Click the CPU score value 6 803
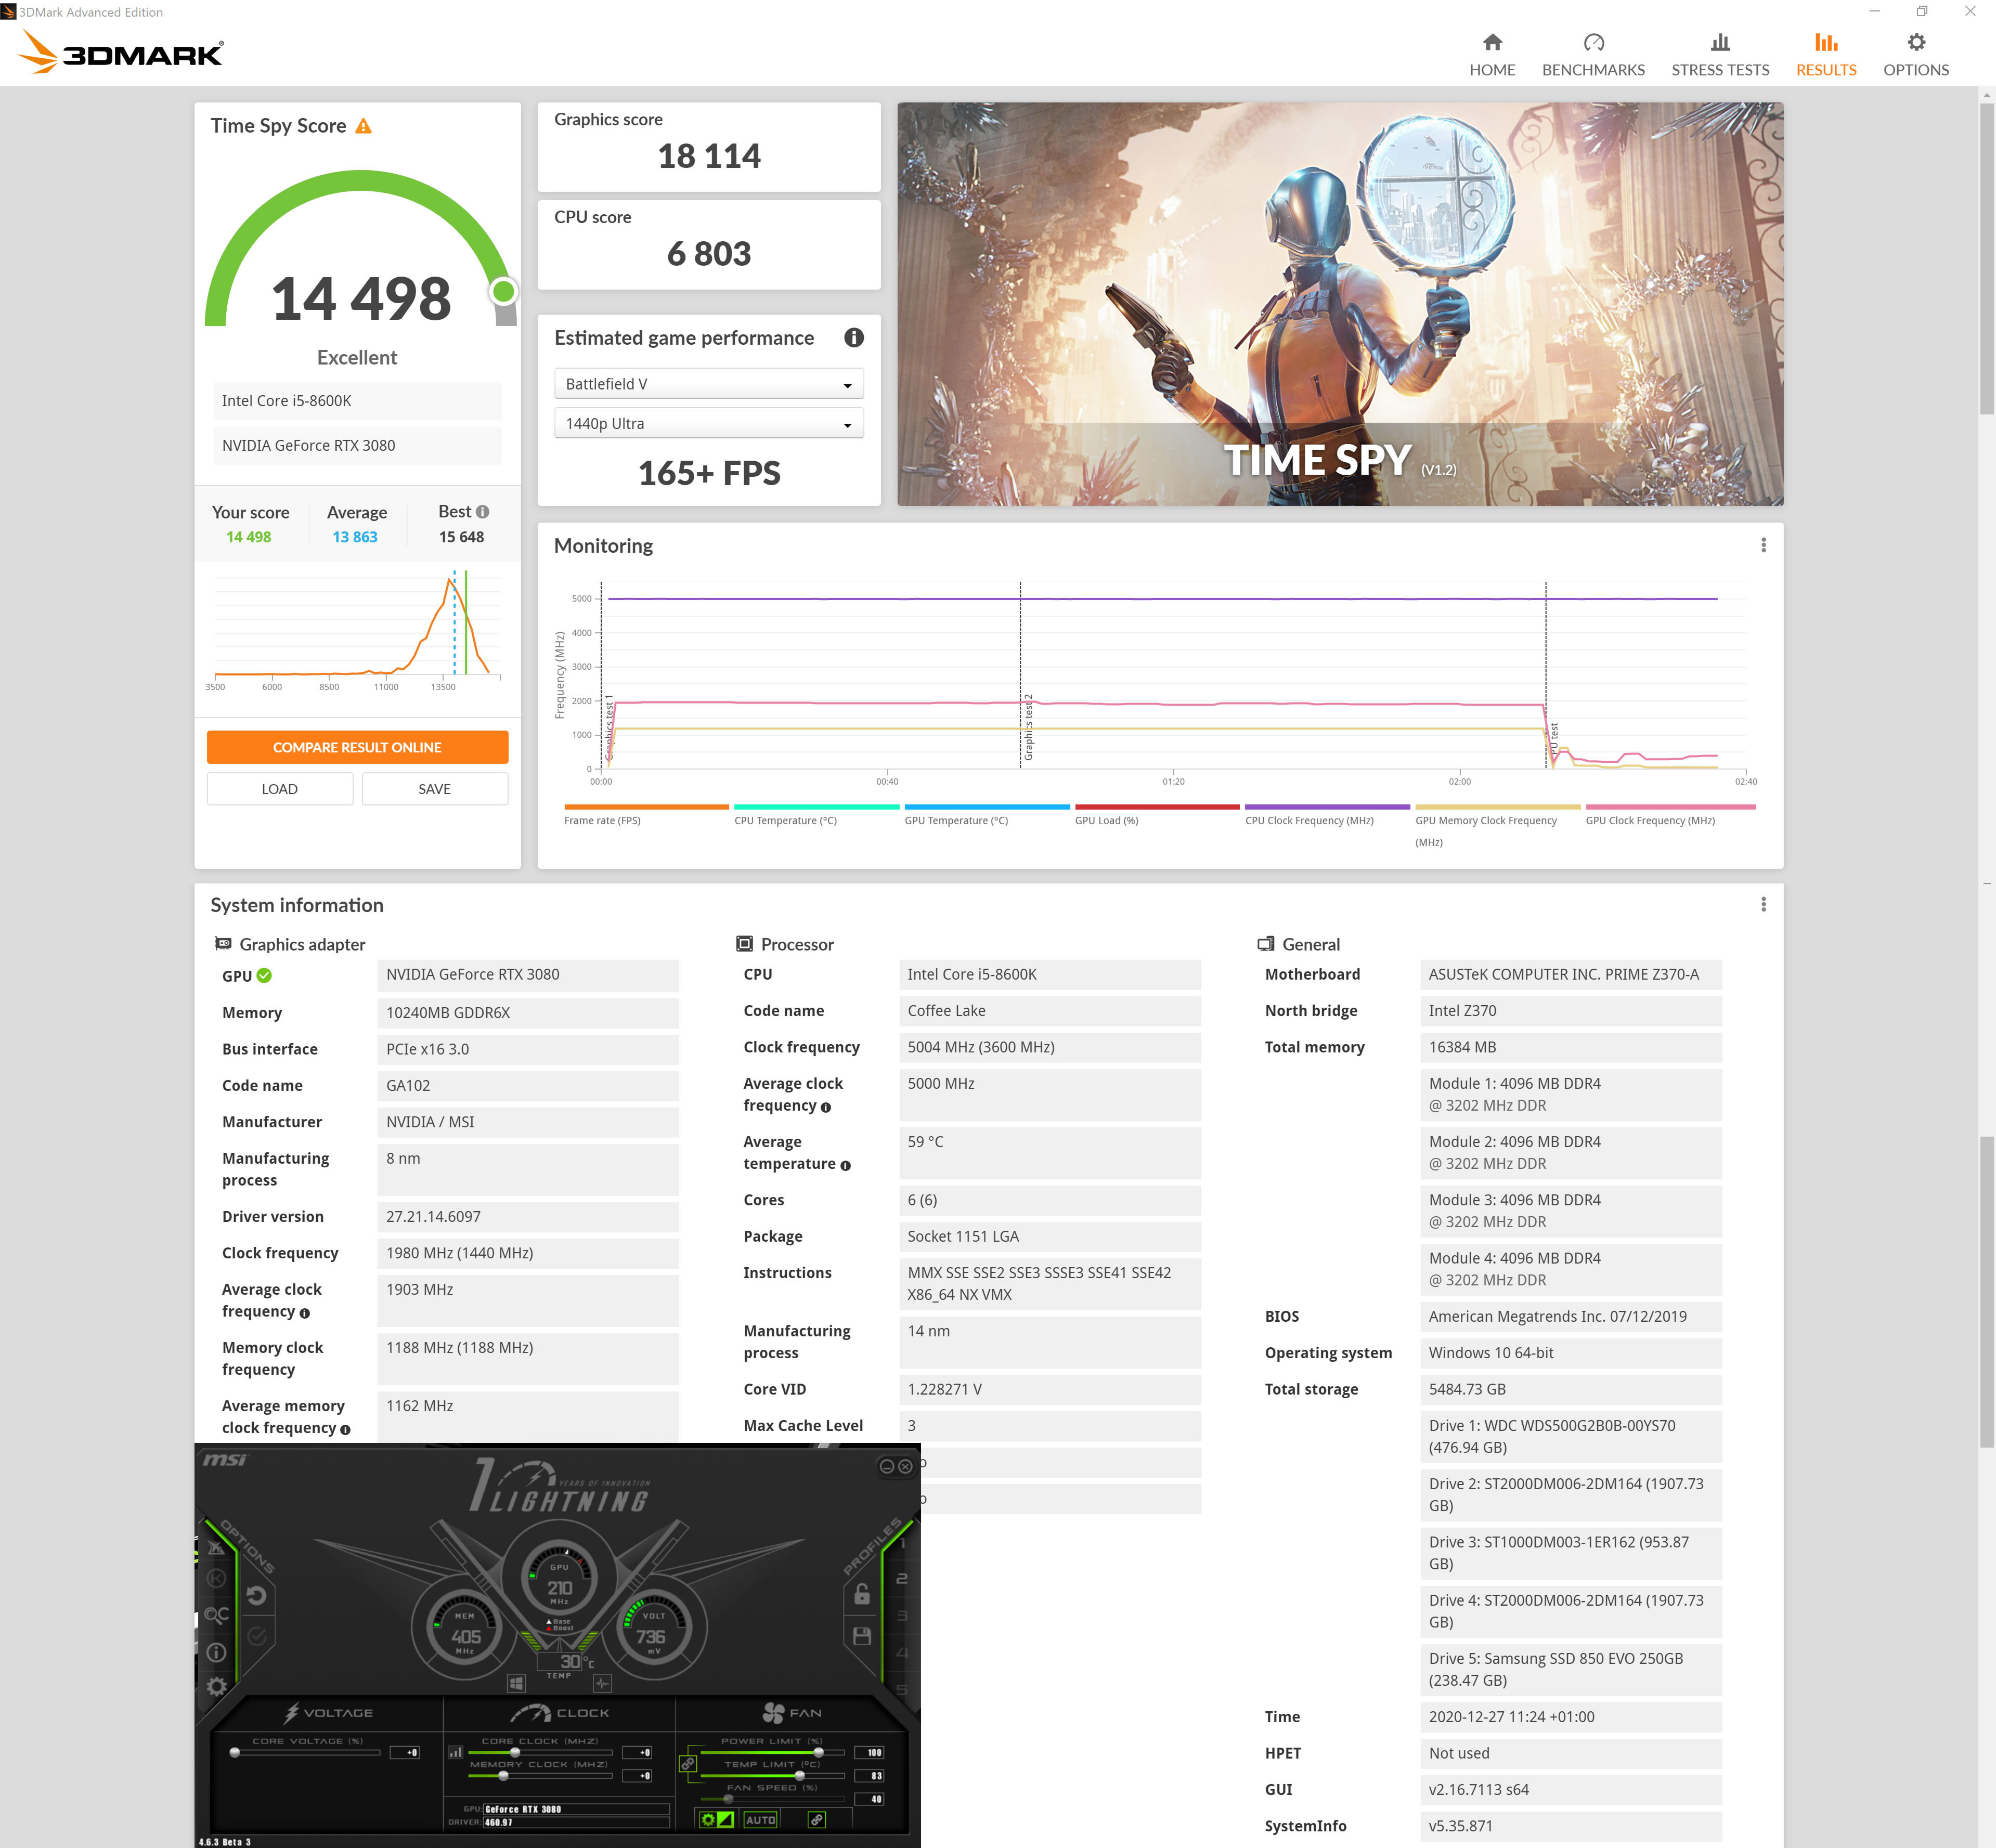Viewport: 1996px width, 1848px height. point(709,254)
